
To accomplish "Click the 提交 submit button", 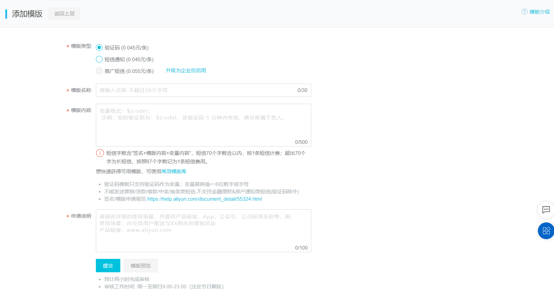I will point(108,266).
